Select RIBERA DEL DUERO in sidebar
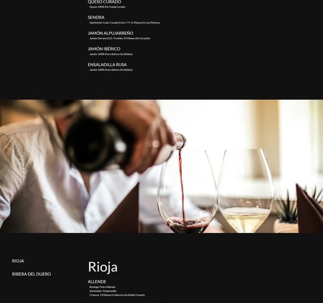 click(x=31, y=274)
